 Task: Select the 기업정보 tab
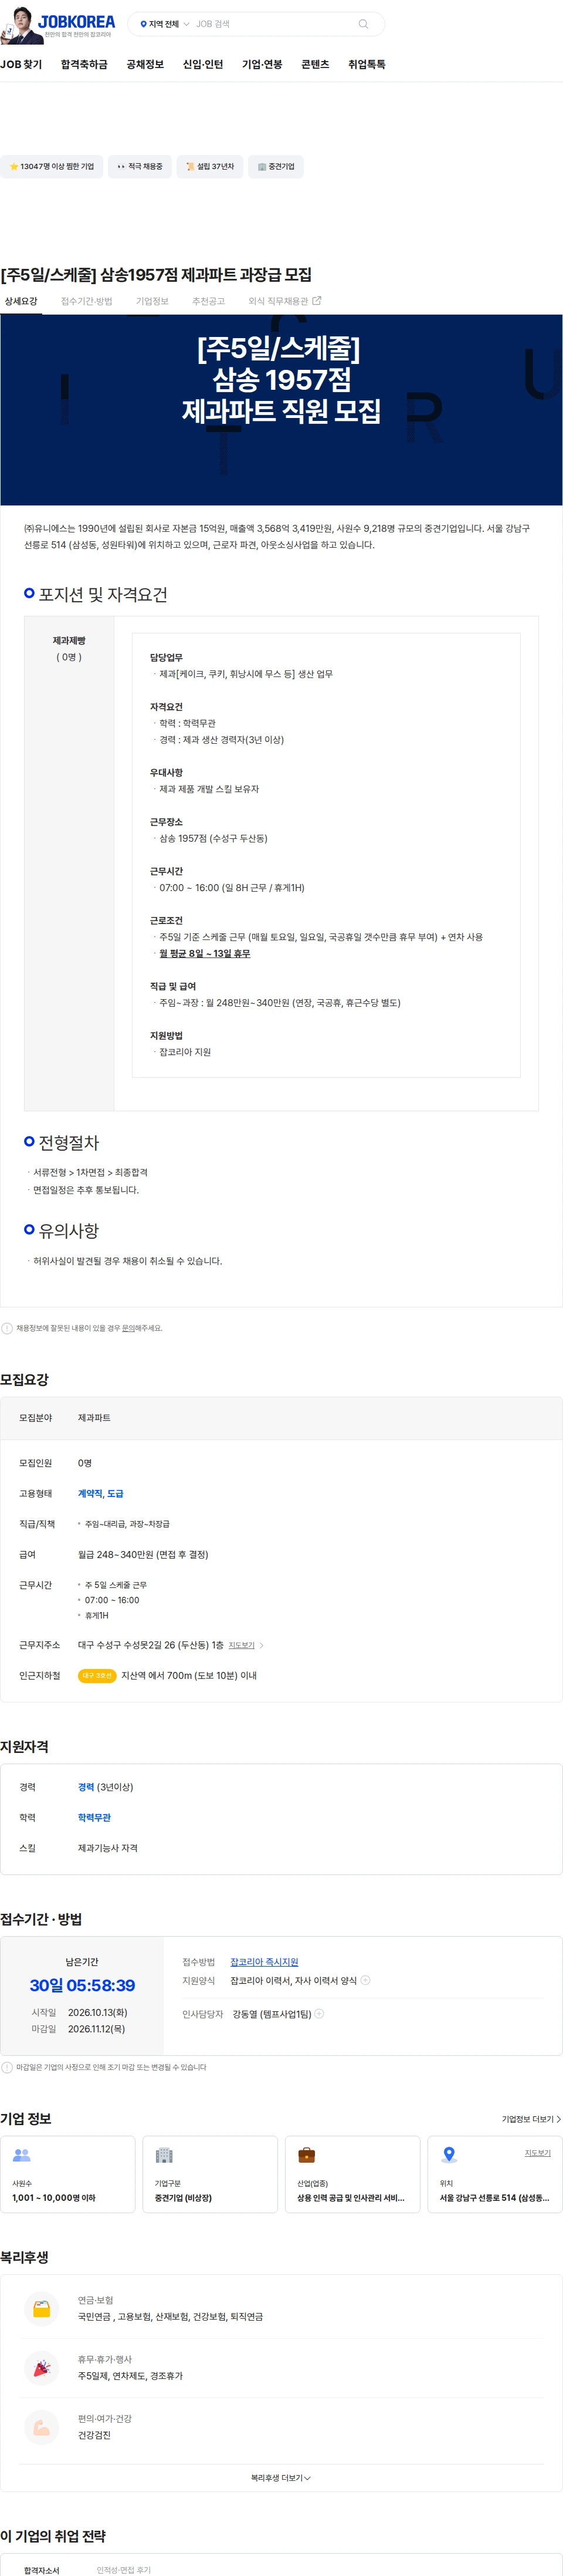click(152, 301)
